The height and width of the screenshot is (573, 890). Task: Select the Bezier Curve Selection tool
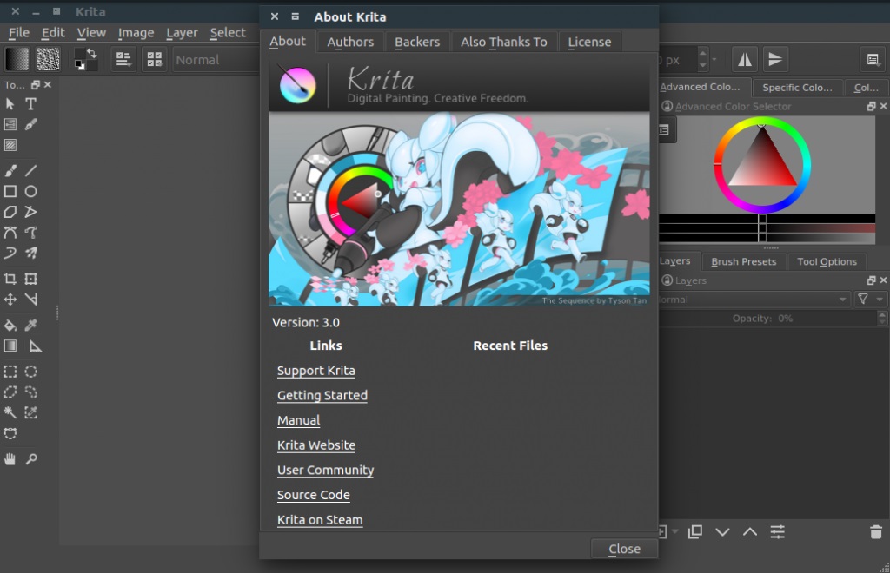pyautogui.click(x=10, y=433)
